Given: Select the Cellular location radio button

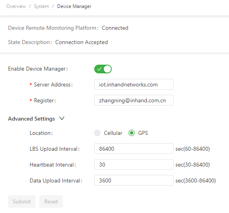Looking at the screenshot, I should click(x=97, y=133).
